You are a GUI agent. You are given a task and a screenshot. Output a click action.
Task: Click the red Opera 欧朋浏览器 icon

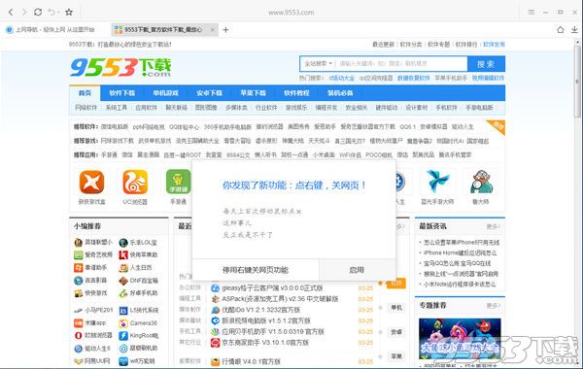click(78, 336)
